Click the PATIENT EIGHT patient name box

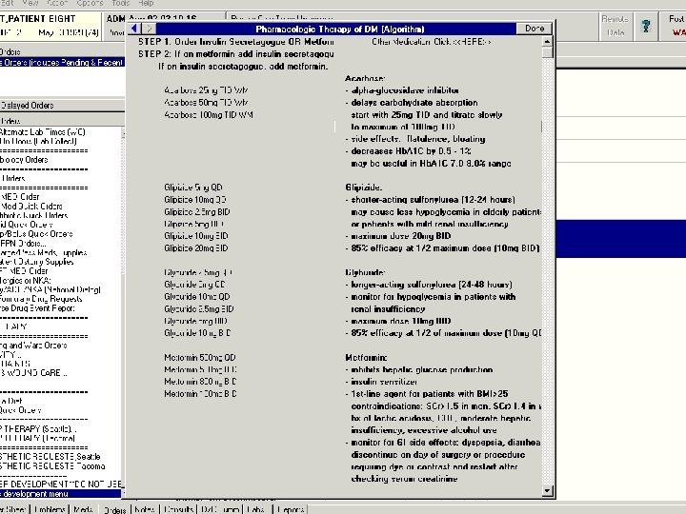[50, 27]
